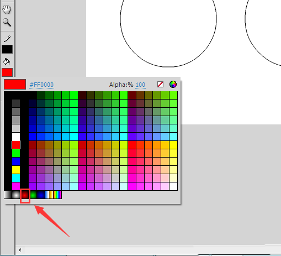The image size is (281, 256).
Task: Choose the black-white linear gradient swatch
Action: (8, 195)
